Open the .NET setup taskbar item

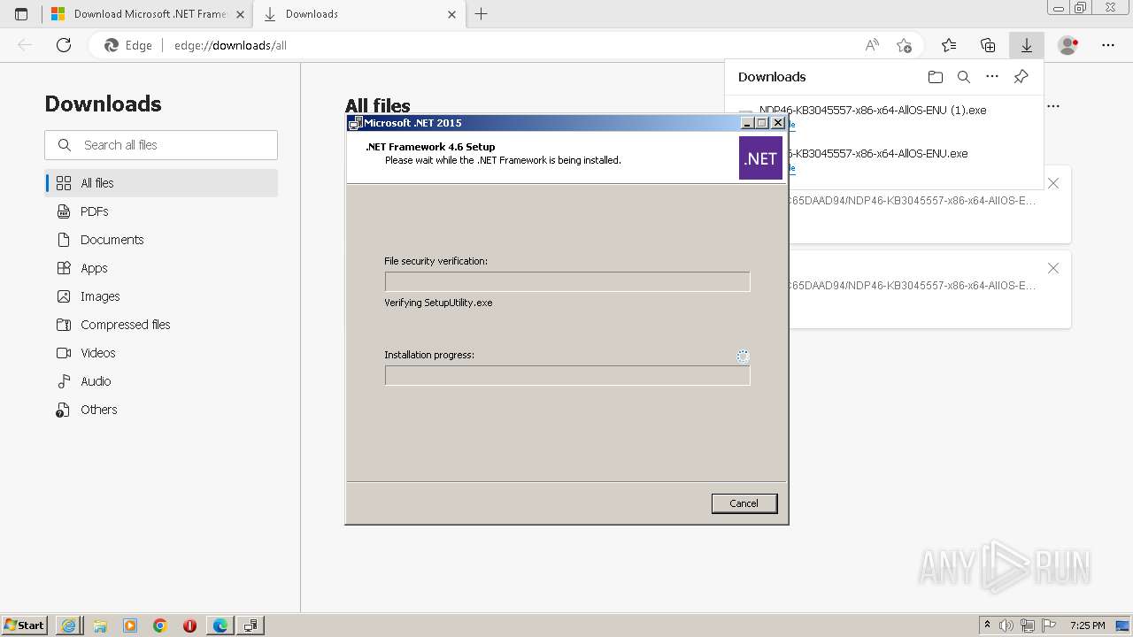tap(251, 625)
